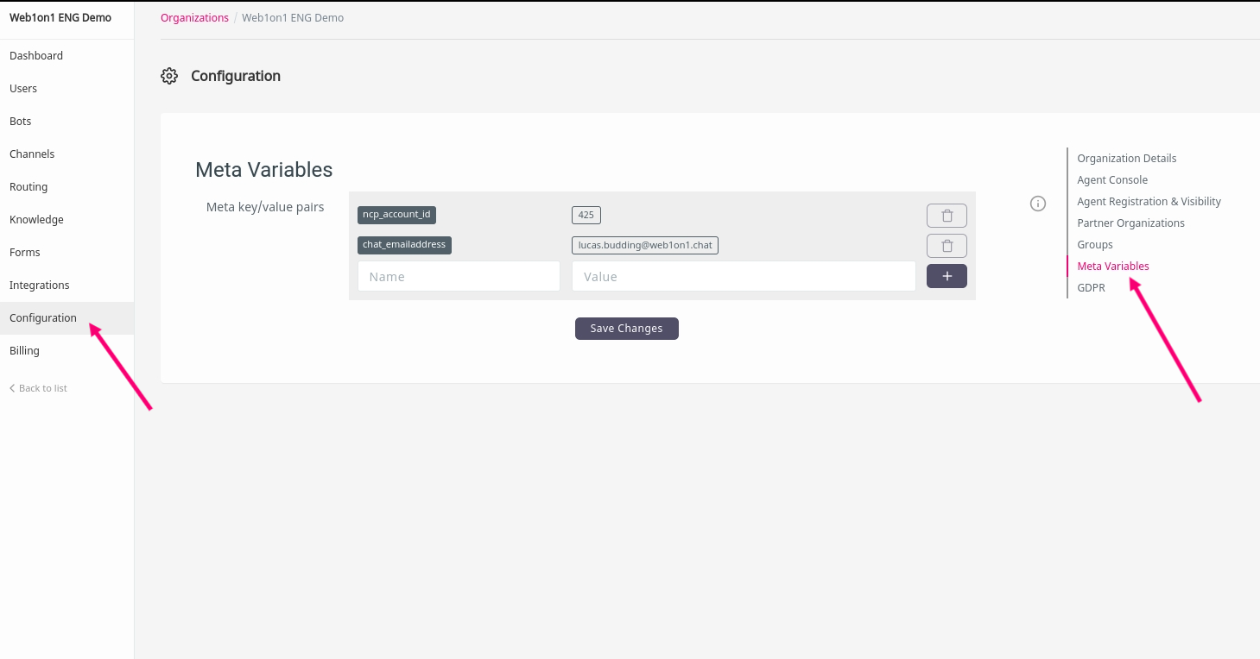Screen dimensions: 1260x659
Task: Go to Bots section
Action: click(66, 122)
